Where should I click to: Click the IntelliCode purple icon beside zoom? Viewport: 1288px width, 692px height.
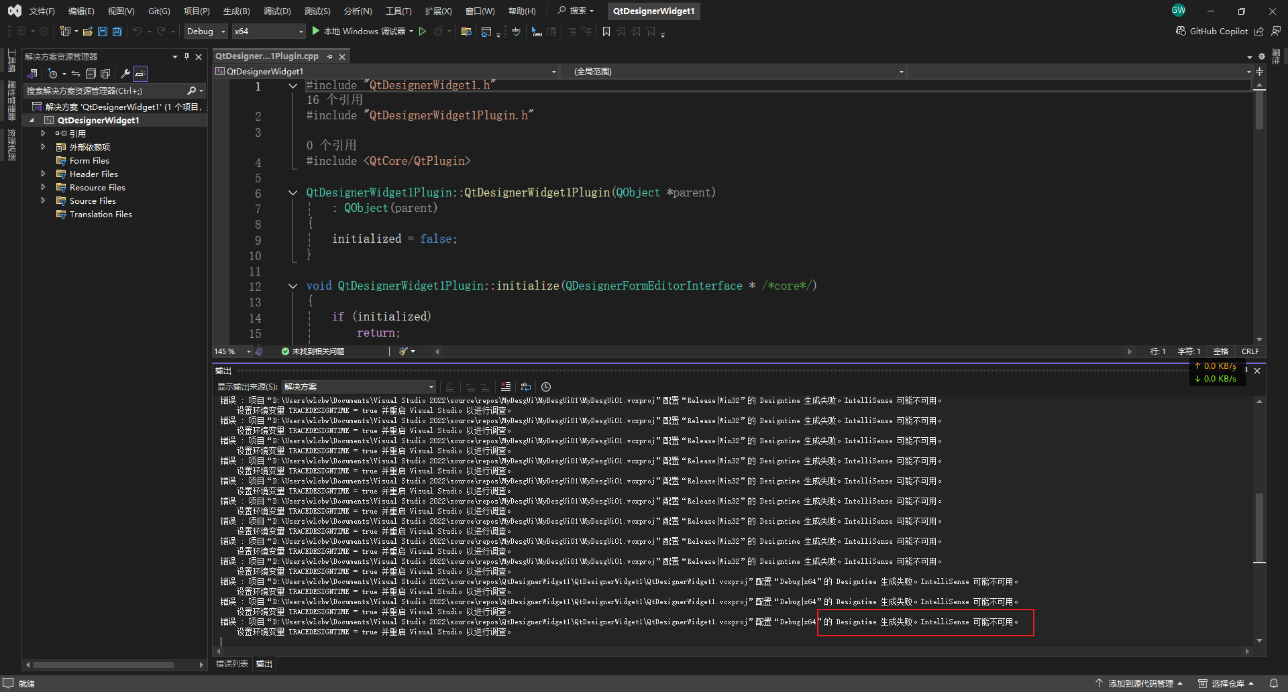point(259,351)
